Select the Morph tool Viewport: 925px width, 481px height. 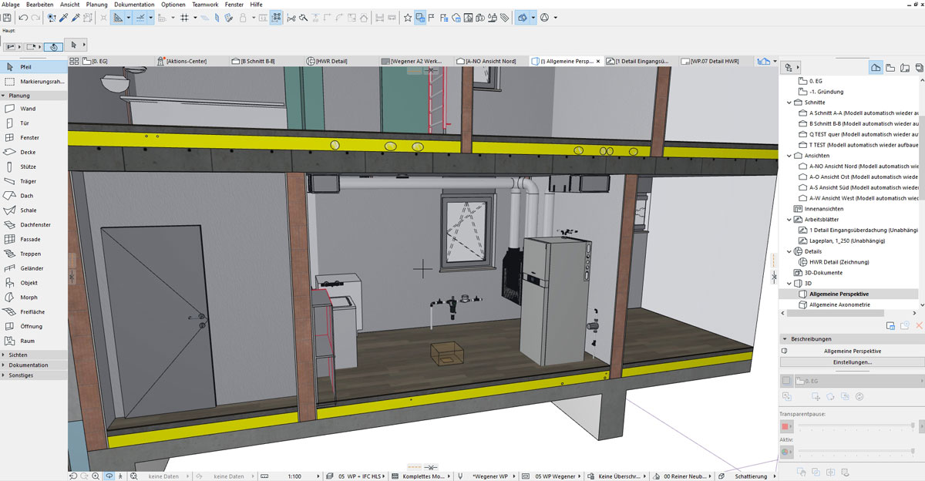(34, 297)
